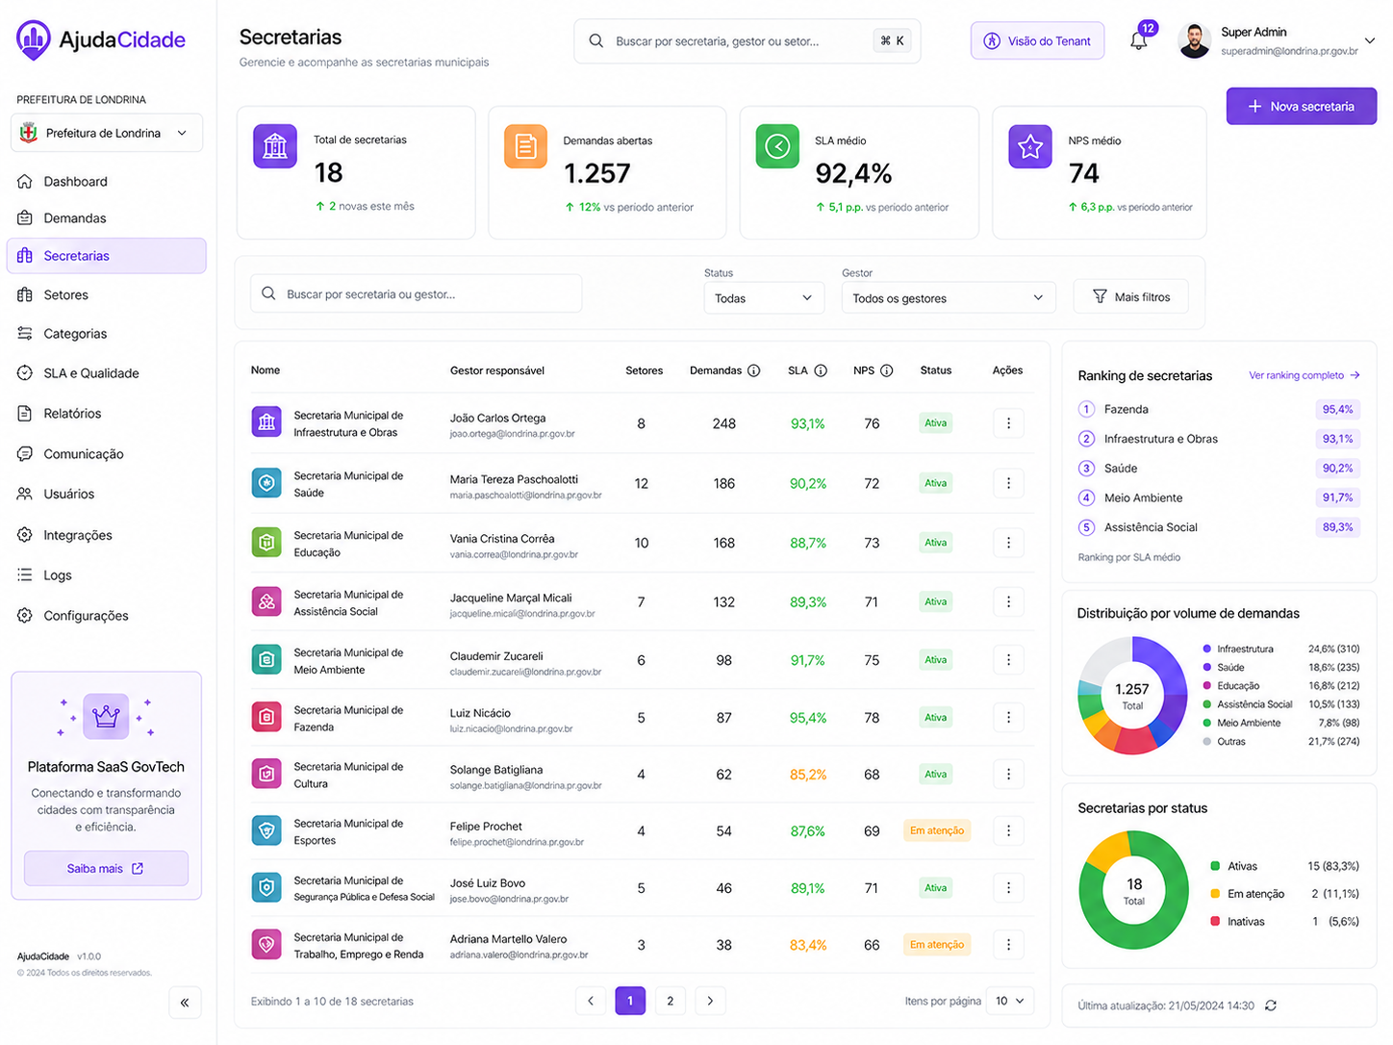
Task: Follow the Ver ranking completo link
Action: click(x=1304, y=375)
